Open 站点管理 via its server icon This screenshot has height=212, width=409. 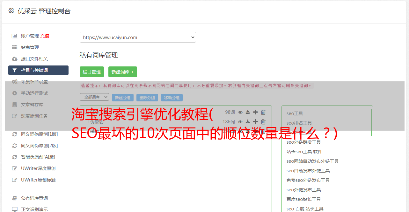15,47
